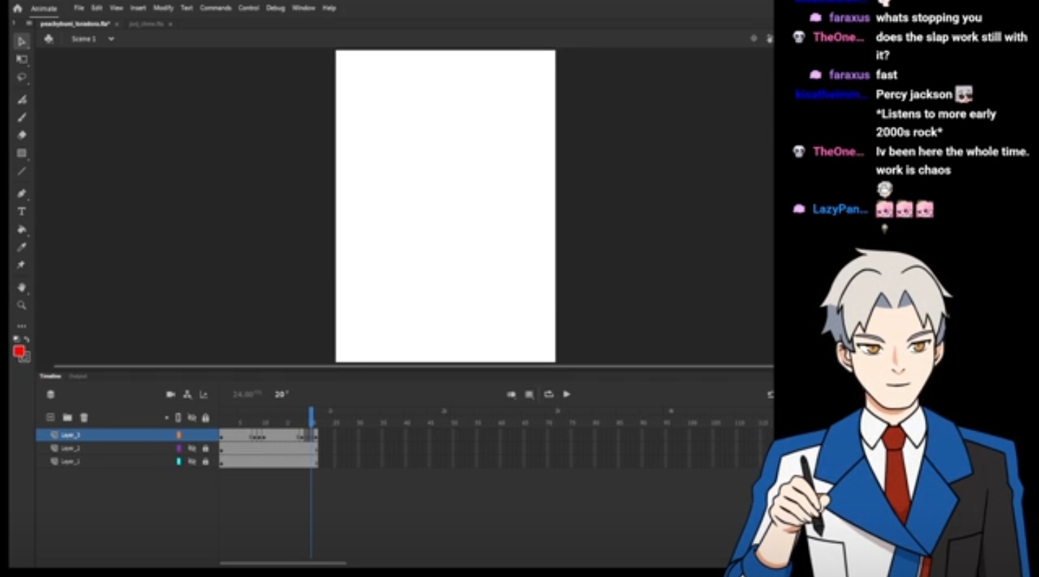This screenshot has width=1039, height=577.
Task: Select the Free Transform tool
Action: 22,60
